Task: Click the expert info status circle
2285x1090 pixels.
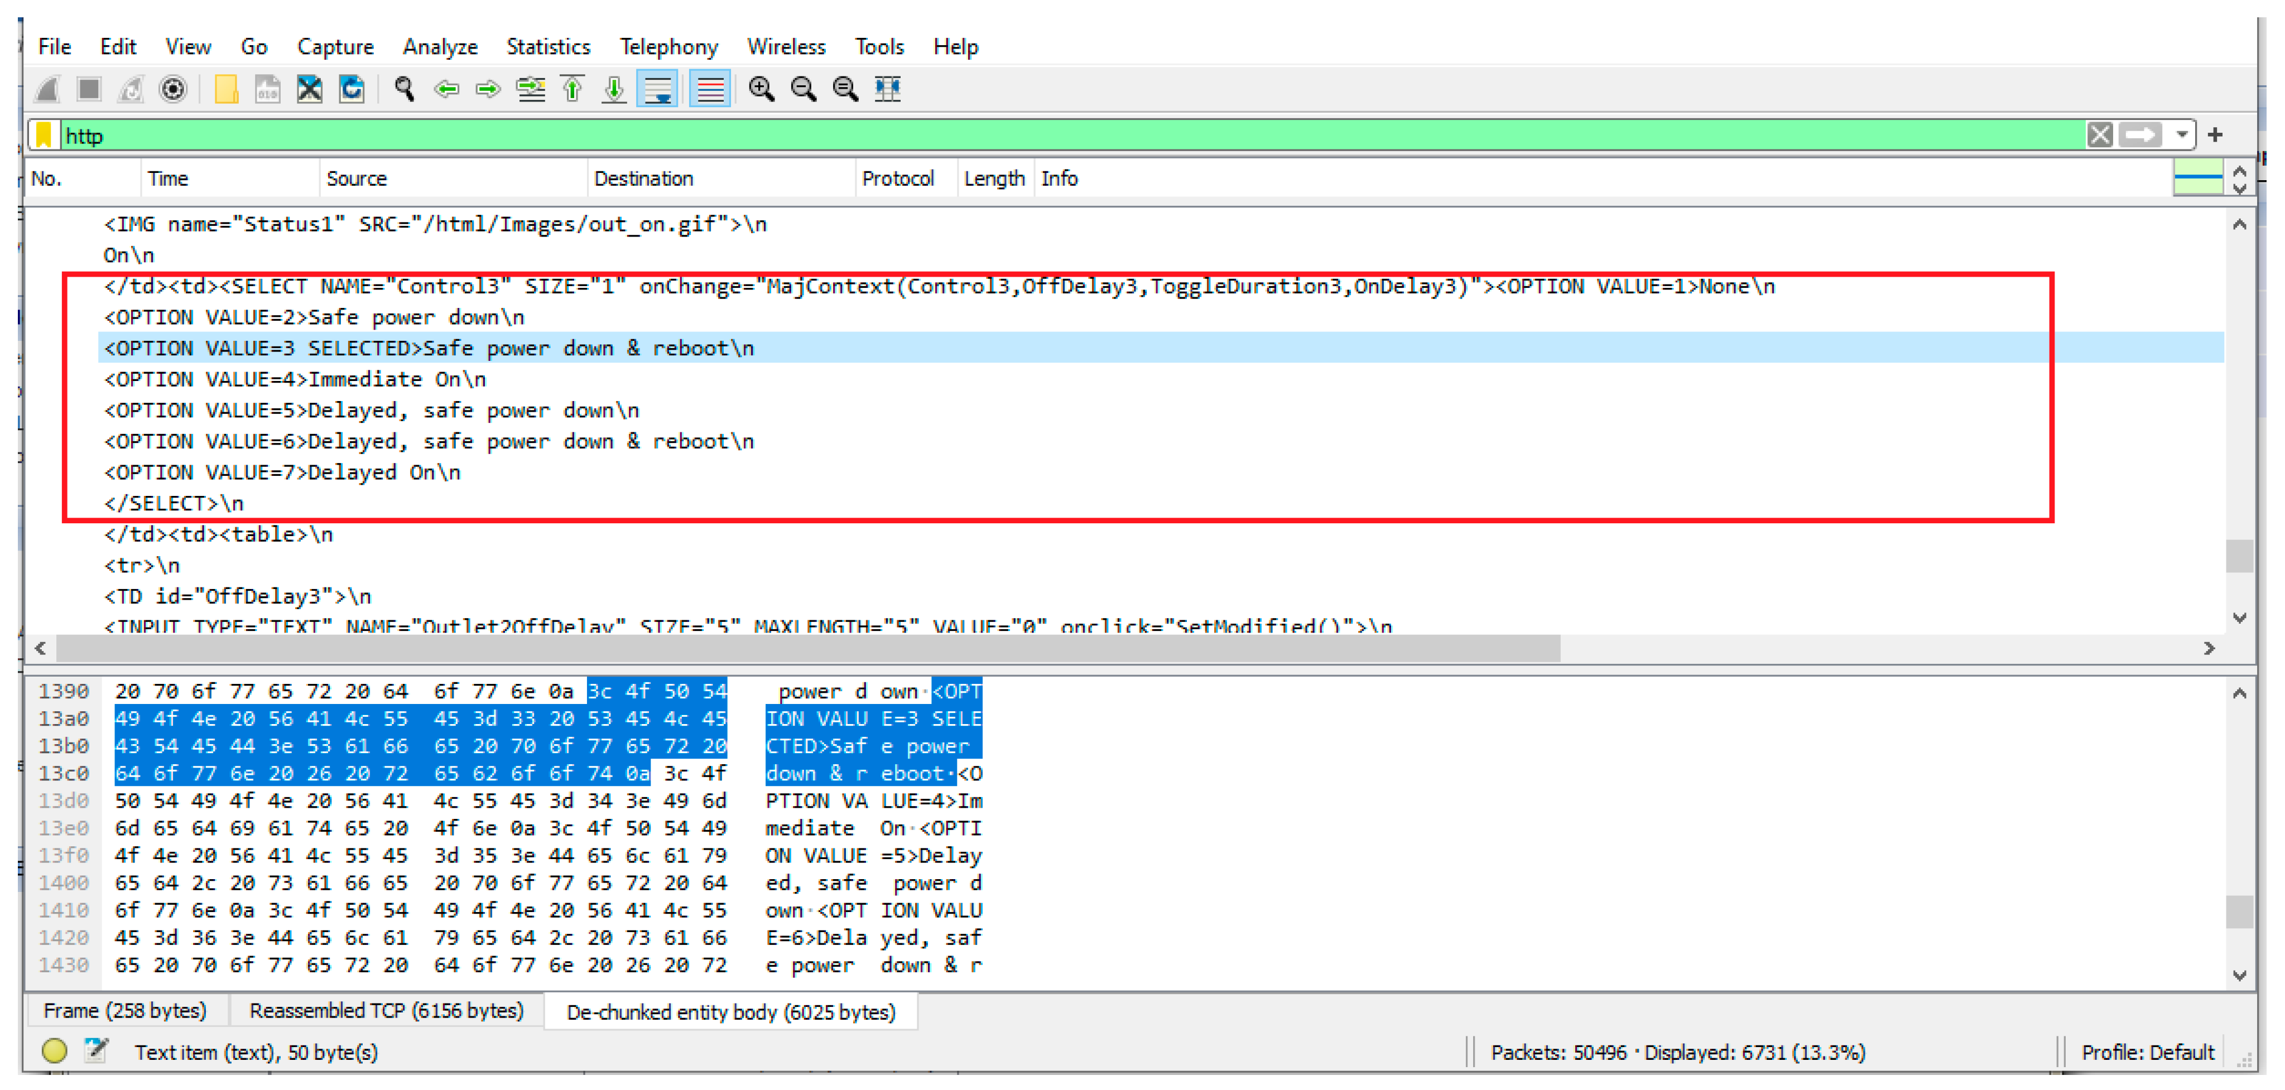Action: (54, 1051)
